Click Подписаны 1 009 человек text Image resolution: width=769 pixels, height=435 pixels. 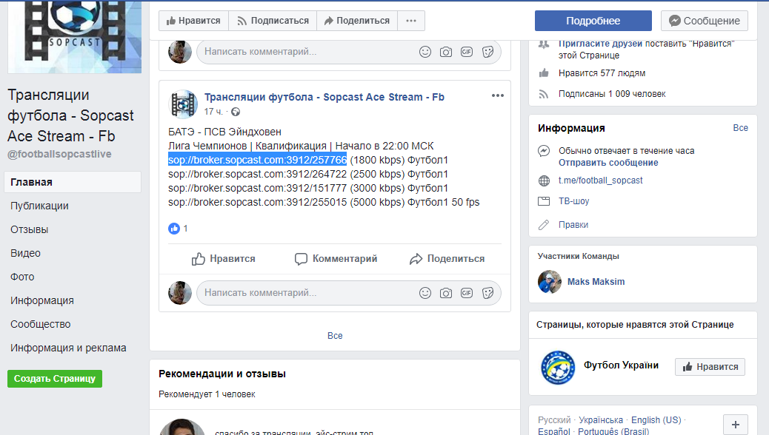612,93
